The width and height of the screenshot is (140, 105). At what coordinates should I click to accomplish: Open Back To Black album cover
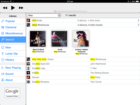pyautogui.click(x=38, y=39)
